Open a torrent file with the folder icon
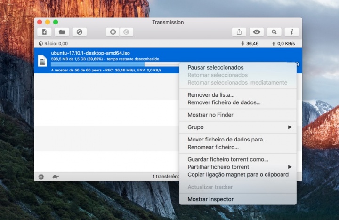The height and width of the screenshot is (220, 339). 62,32
